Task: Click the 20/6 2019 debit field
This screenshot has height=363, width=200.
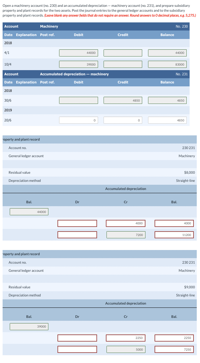Action: (x=79, y=120)
